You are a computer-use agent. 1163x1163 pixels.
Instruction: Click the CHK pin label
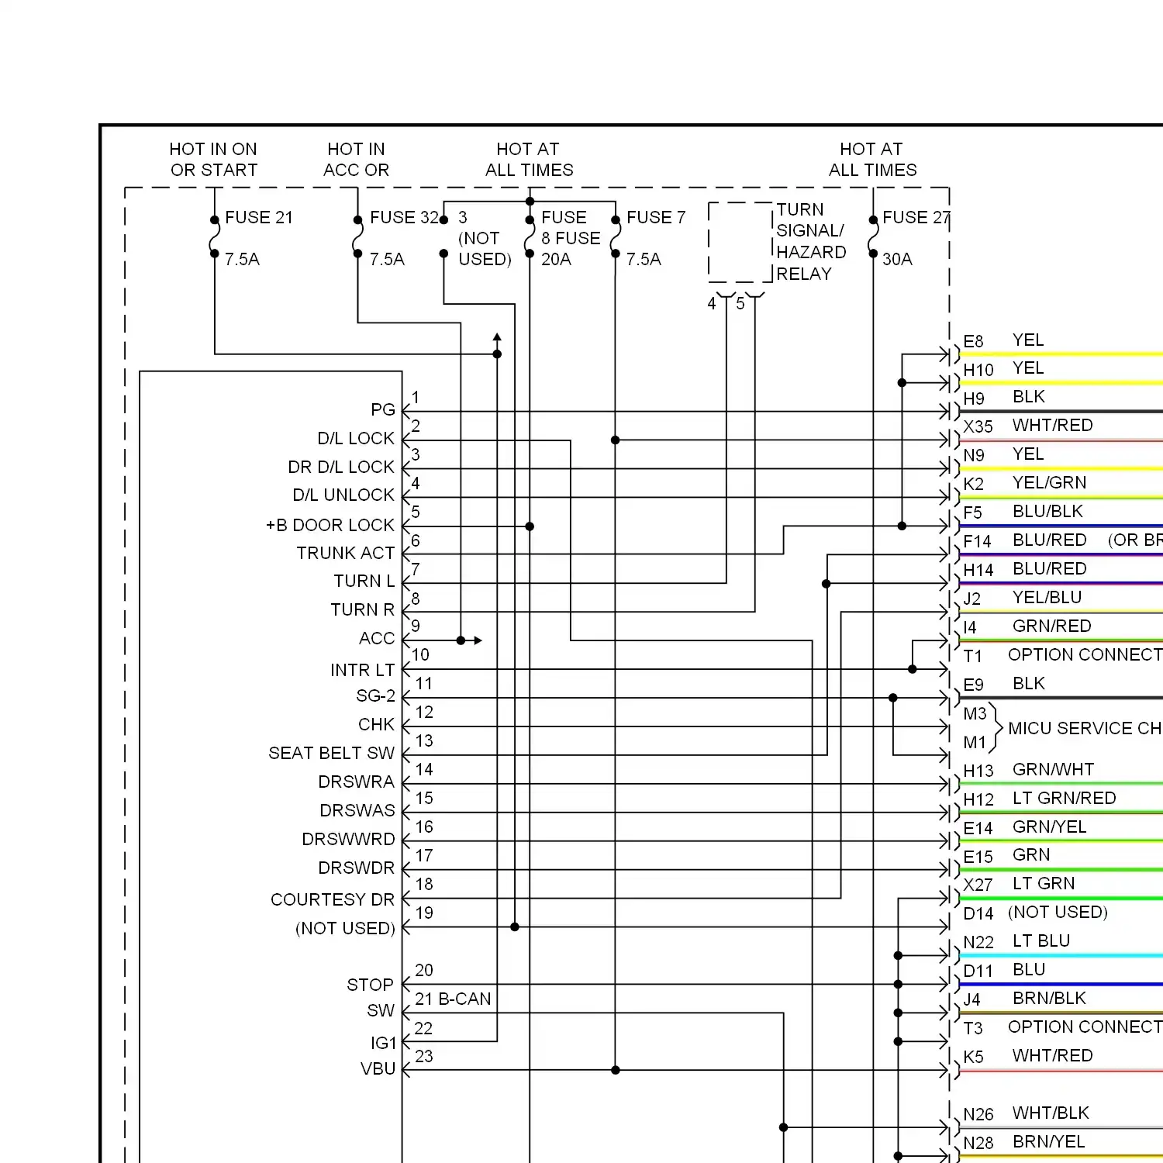376,725
